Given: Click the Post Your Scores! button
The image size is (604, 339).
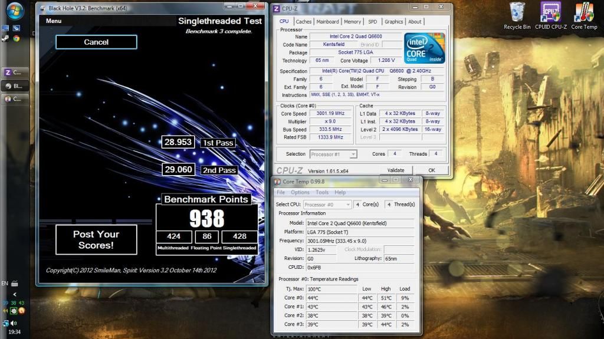Looking at the screenshot, I should pyautogui.click(x=96, y=239).
